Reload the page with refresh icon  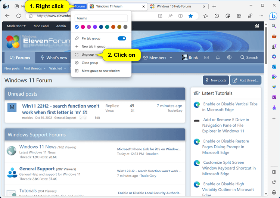(x=19, y=16)
